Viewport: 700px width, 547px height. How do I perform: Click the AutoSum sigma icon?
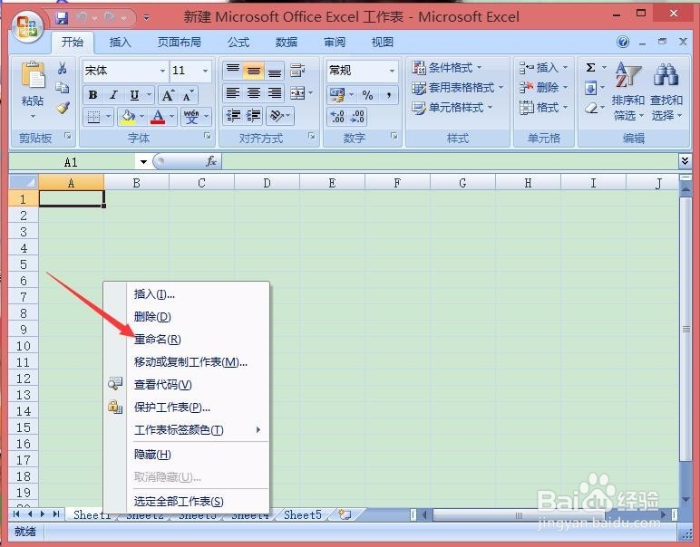point(590,68)
